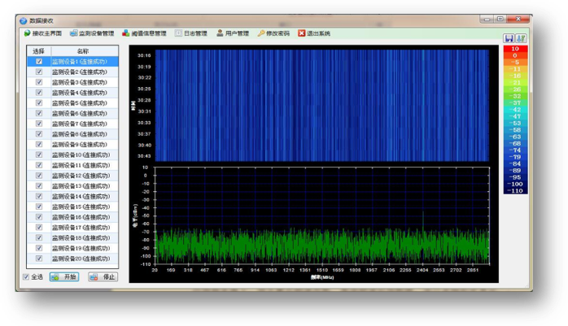
Task: Open 用户管理 user management
Action: click(x=233, y=33)
